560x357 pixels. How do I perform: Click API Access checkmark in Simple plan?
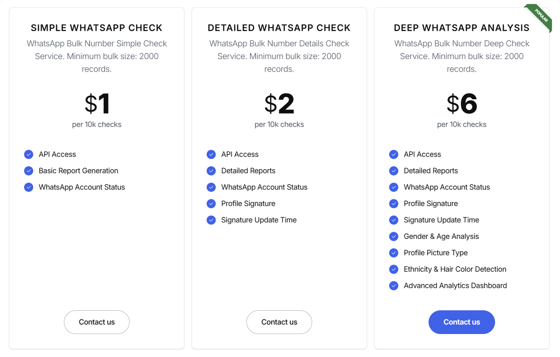click(29, 155)
